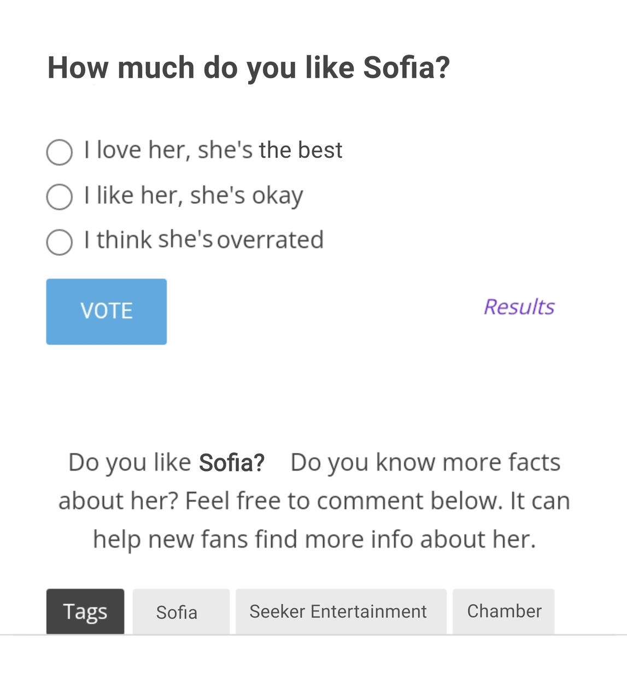627x684 pixels.
Task: Click the "Do you know more facts" text
Action: (425, 462)
